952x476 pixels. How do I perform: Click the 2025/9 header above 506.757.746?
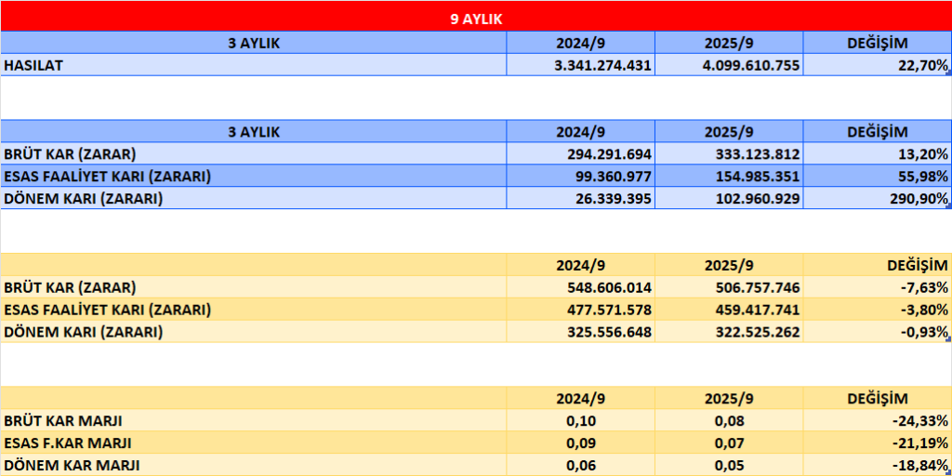pos(729,265)
